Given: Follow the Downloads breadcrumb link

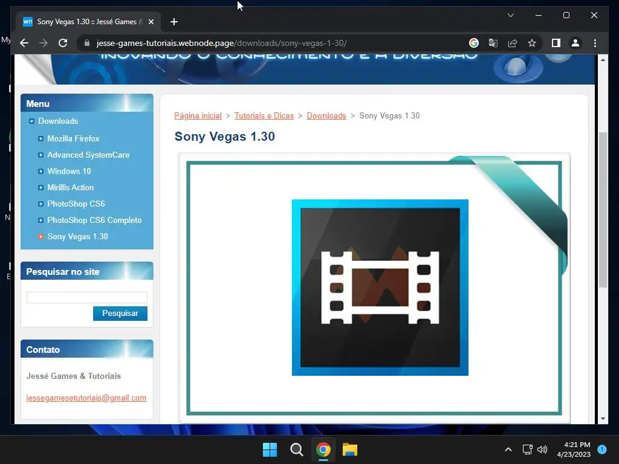Looking at the screenshot, I should pos(326,115).
